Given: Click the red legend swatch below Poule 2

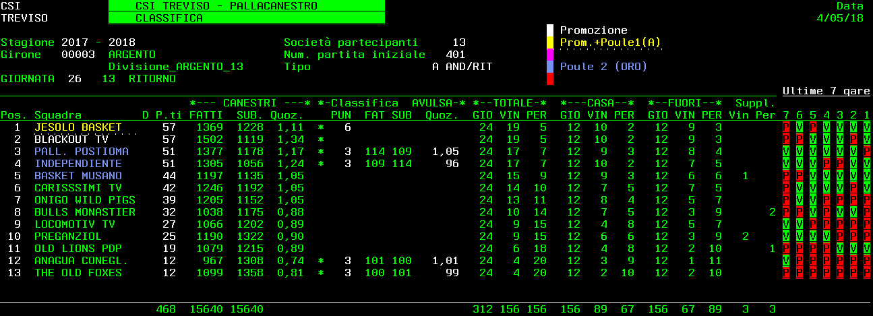Looking at the screenshot, I should [x=550, y=79].
